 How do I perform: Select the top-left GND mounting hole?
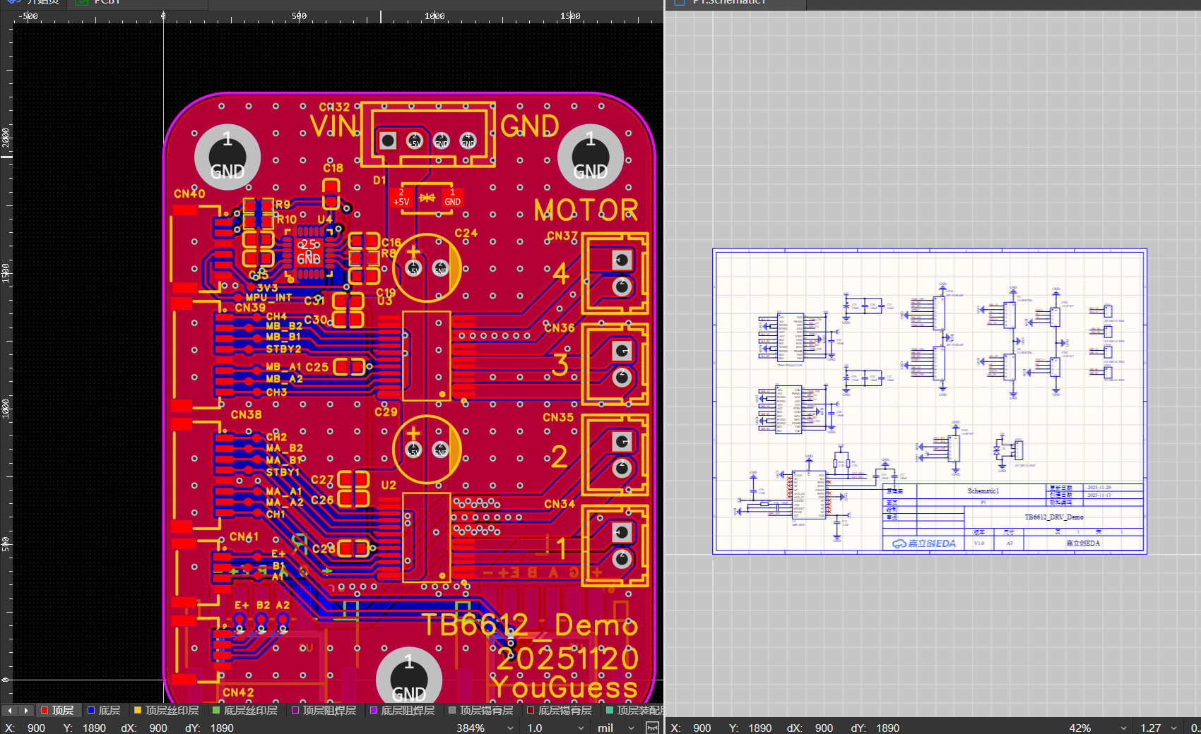tap(227, 157)
